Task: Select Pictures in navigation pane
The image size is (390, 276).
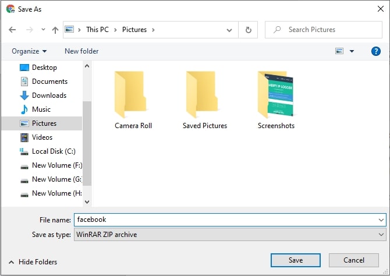Action: click(41, 123)
